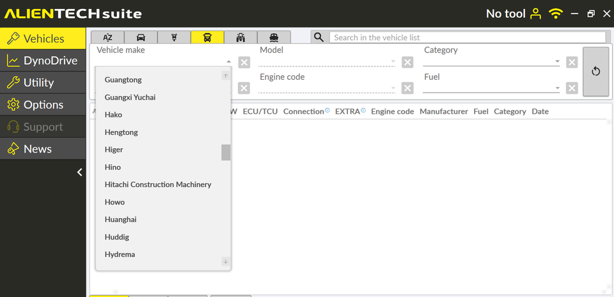Screen dimensions: 614x297
Task: Open Options in the sidebar
Action: point(43,105)
